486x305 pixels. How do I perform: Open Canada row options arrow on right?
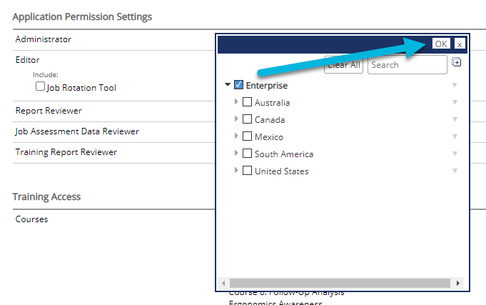455,119
